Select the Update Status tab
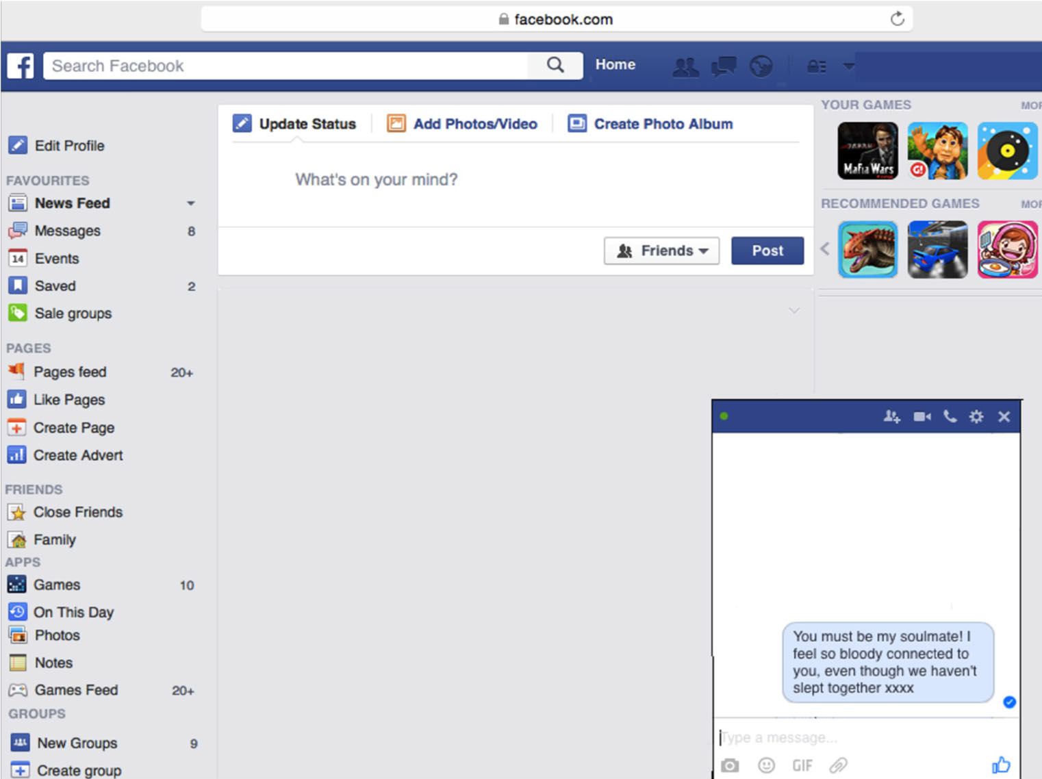 click(294, 124)
